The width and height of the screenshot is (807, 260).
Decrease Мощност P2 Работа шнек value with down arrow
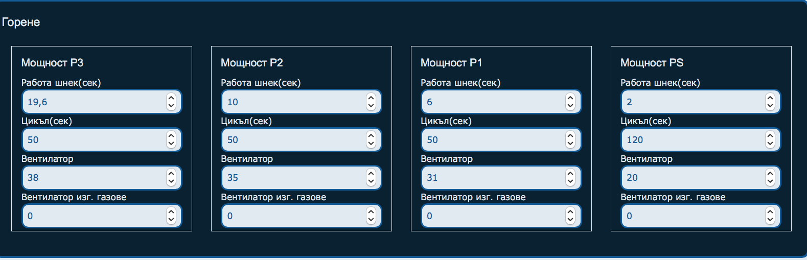coord(371,106)
